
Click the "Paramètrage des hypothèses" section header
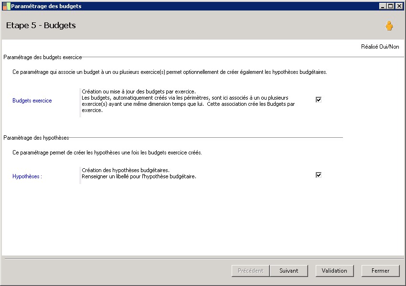[x=36, y=138]
